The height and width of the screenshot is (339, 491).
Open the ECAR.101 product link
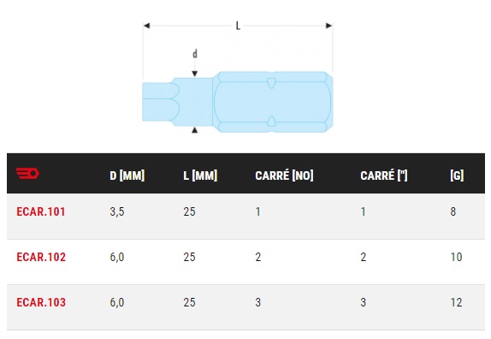pos(41,211)
